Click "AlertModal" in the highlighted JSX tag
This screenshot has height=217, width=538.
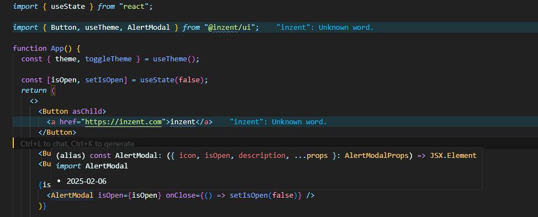(x=72, y=195)
